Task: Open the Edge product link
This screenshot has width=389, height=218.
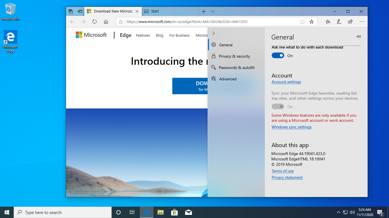Action: pos(126,35)
